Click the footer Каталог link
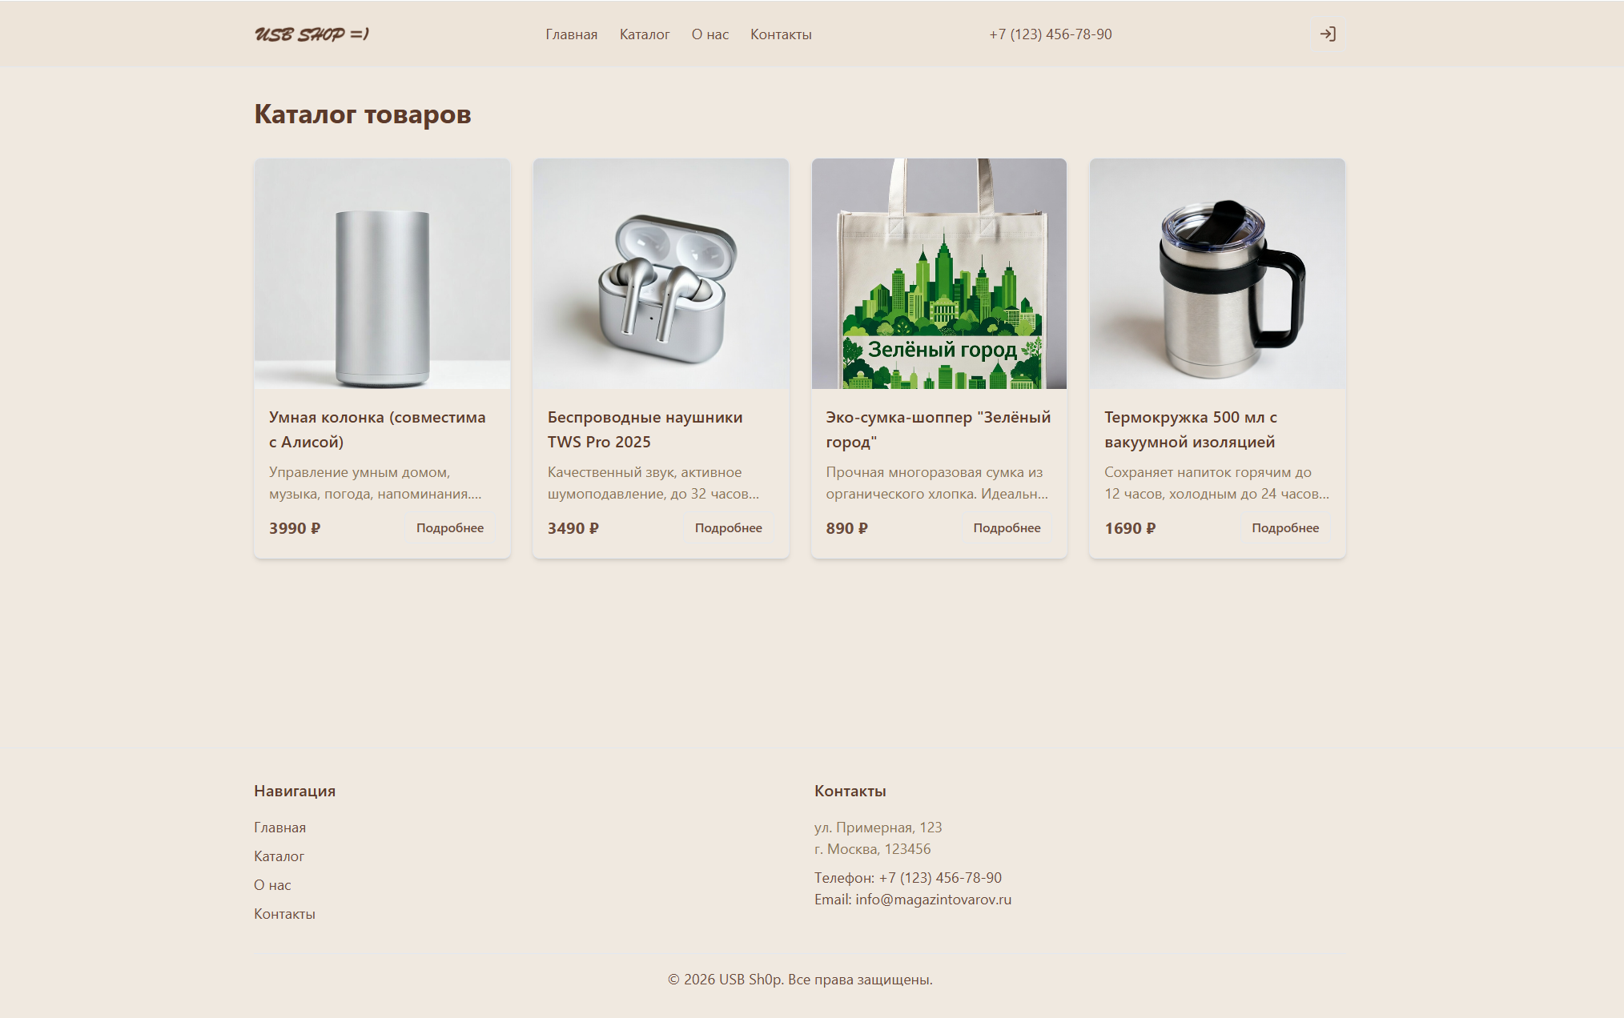 point(279,856)
